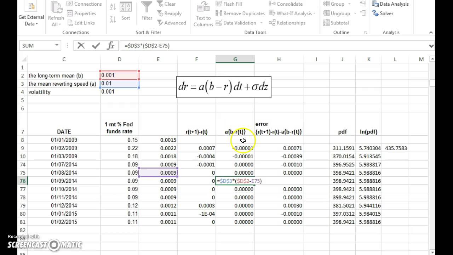Open the Name Box dropdown
Image resolution: width=453 pixels, height=255 pixels.
pyautogui.click(x=57, y=45)
